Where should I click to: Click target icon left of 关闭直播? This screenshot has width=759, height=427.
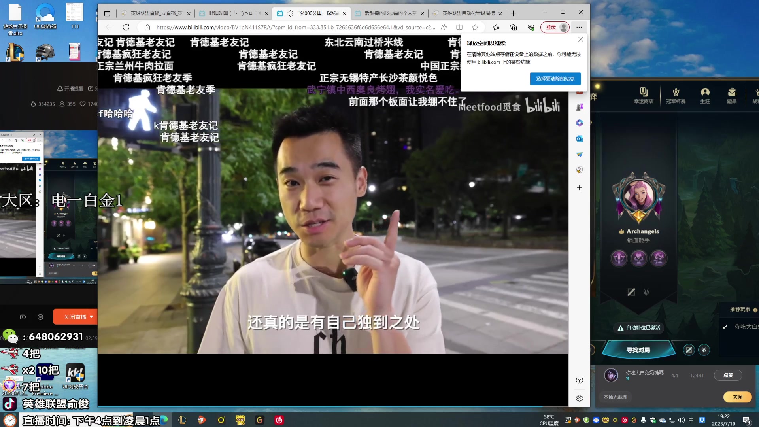40,317
